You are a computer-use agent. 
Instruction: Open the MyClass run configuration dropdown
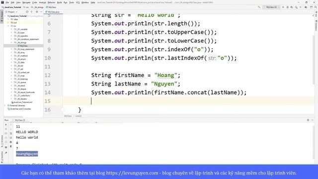point(272,7)
